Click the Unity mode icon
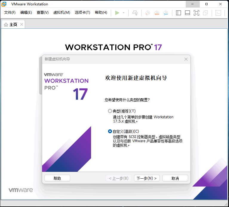The height and width of the screenshot is (207, 229). 205,13
